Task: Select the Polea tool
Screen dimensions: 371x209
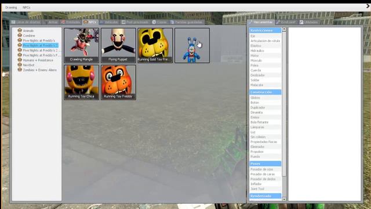Action: coord(265,66)
